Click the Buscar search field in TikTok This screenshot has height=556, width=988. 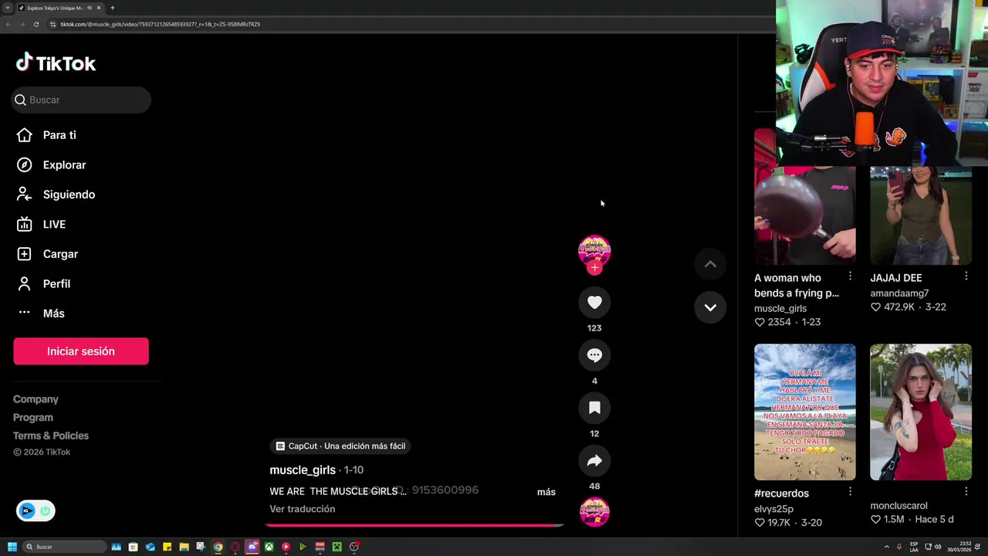pos(82,100)
